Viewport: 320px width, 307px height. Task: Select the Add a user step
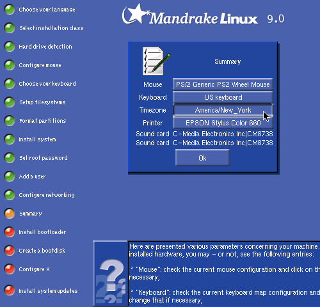pyautogui.click(x=32, y=177)
